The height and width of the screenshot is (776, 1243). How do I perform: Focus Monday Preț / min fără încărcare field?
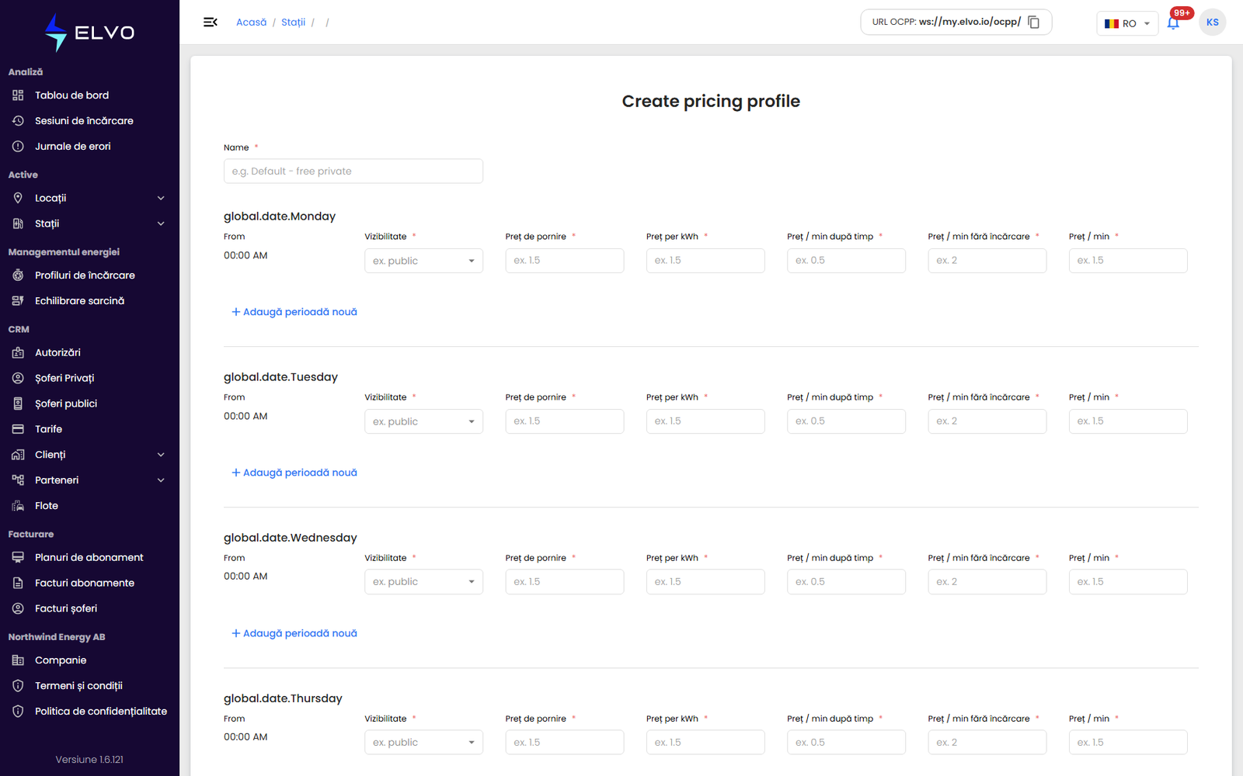point(987,261)
